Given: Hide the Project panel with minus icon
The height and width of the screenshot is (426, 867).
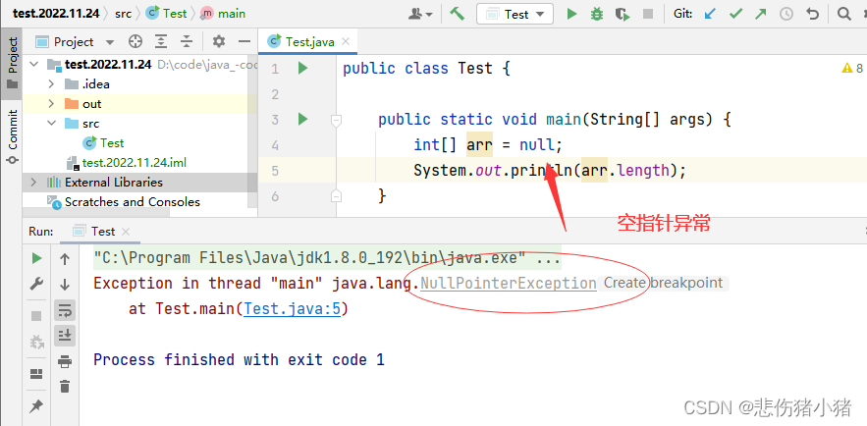Looking at the screenshot, I should coord(244,41).
